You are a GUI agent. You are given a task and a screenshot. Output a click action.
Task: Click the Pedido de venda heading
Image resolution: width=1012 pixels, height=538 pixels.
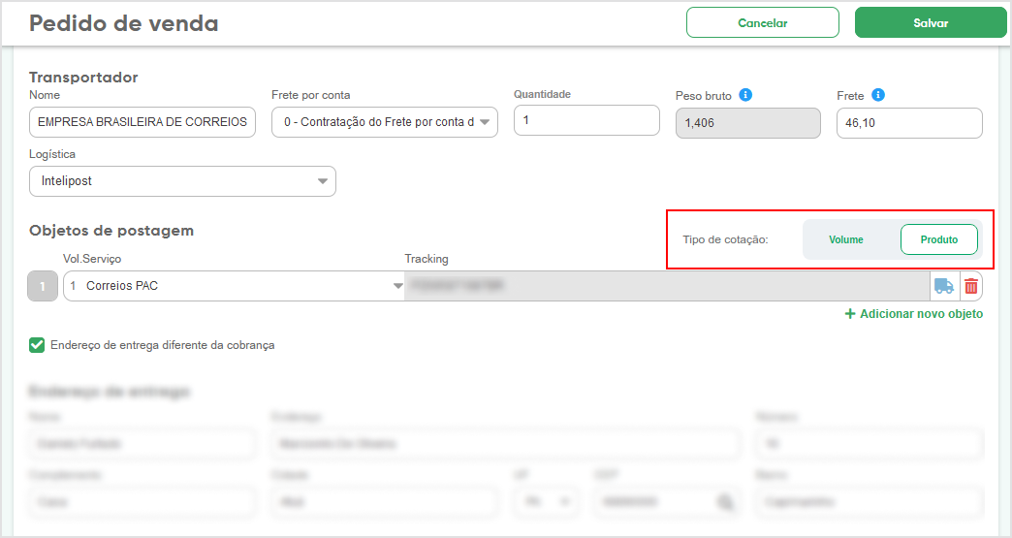point(124,23)
